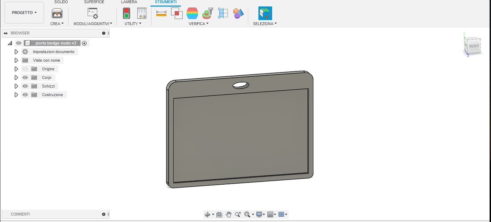Click the Accessibility analysis icon
Viewport: 491px width, 222px height.
(x=207, y=13)
